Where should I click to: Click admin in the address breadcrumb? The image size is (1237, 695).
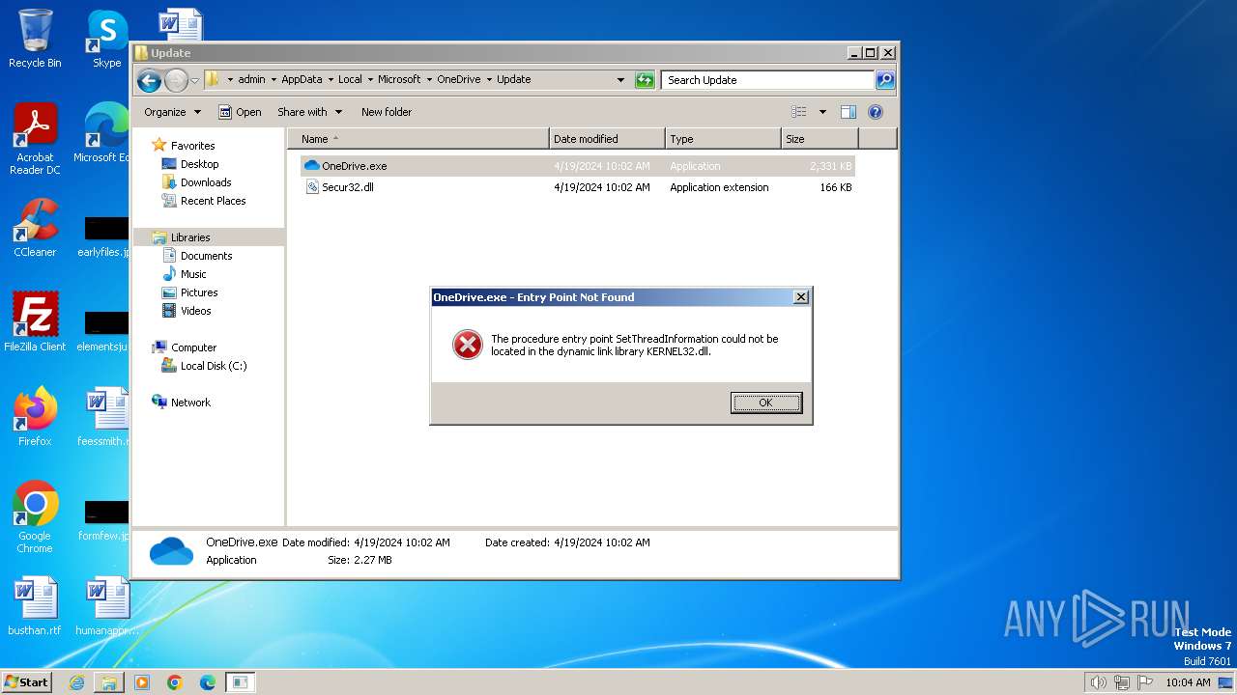[x=251, y=80]
